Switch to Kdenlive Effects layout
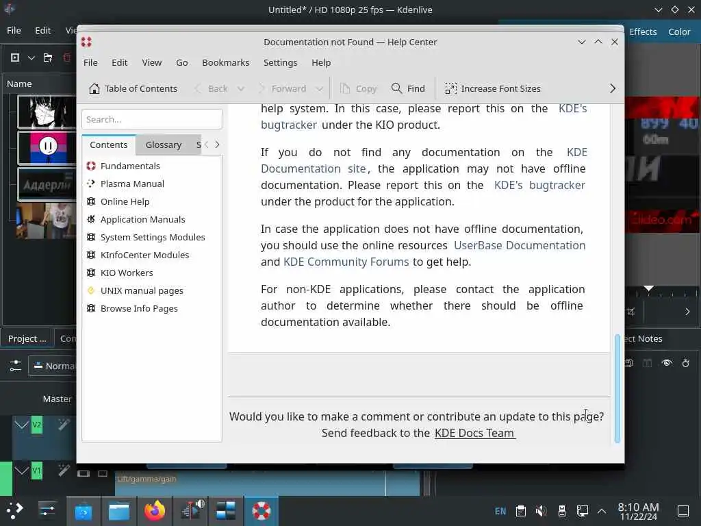This screenshot has width=701, height=526. click(x=643, y=32)
